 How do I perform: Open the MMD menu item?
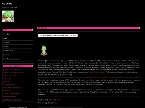point(5,38)
